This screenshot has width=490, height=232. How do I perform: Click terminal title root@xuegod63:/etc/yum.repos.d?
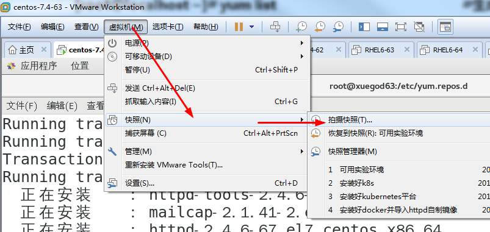point(398,86)
